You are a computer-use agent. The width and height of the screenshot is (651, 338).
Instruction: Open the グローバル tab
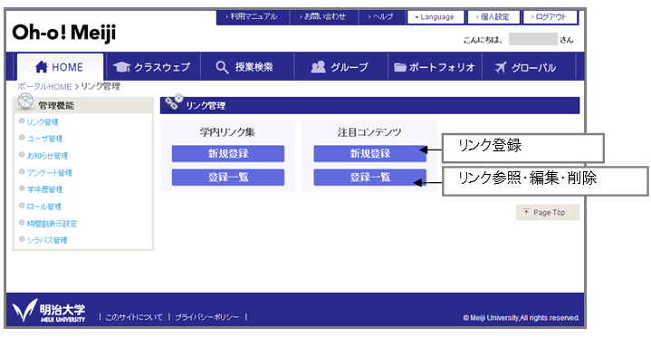(529, 66)
